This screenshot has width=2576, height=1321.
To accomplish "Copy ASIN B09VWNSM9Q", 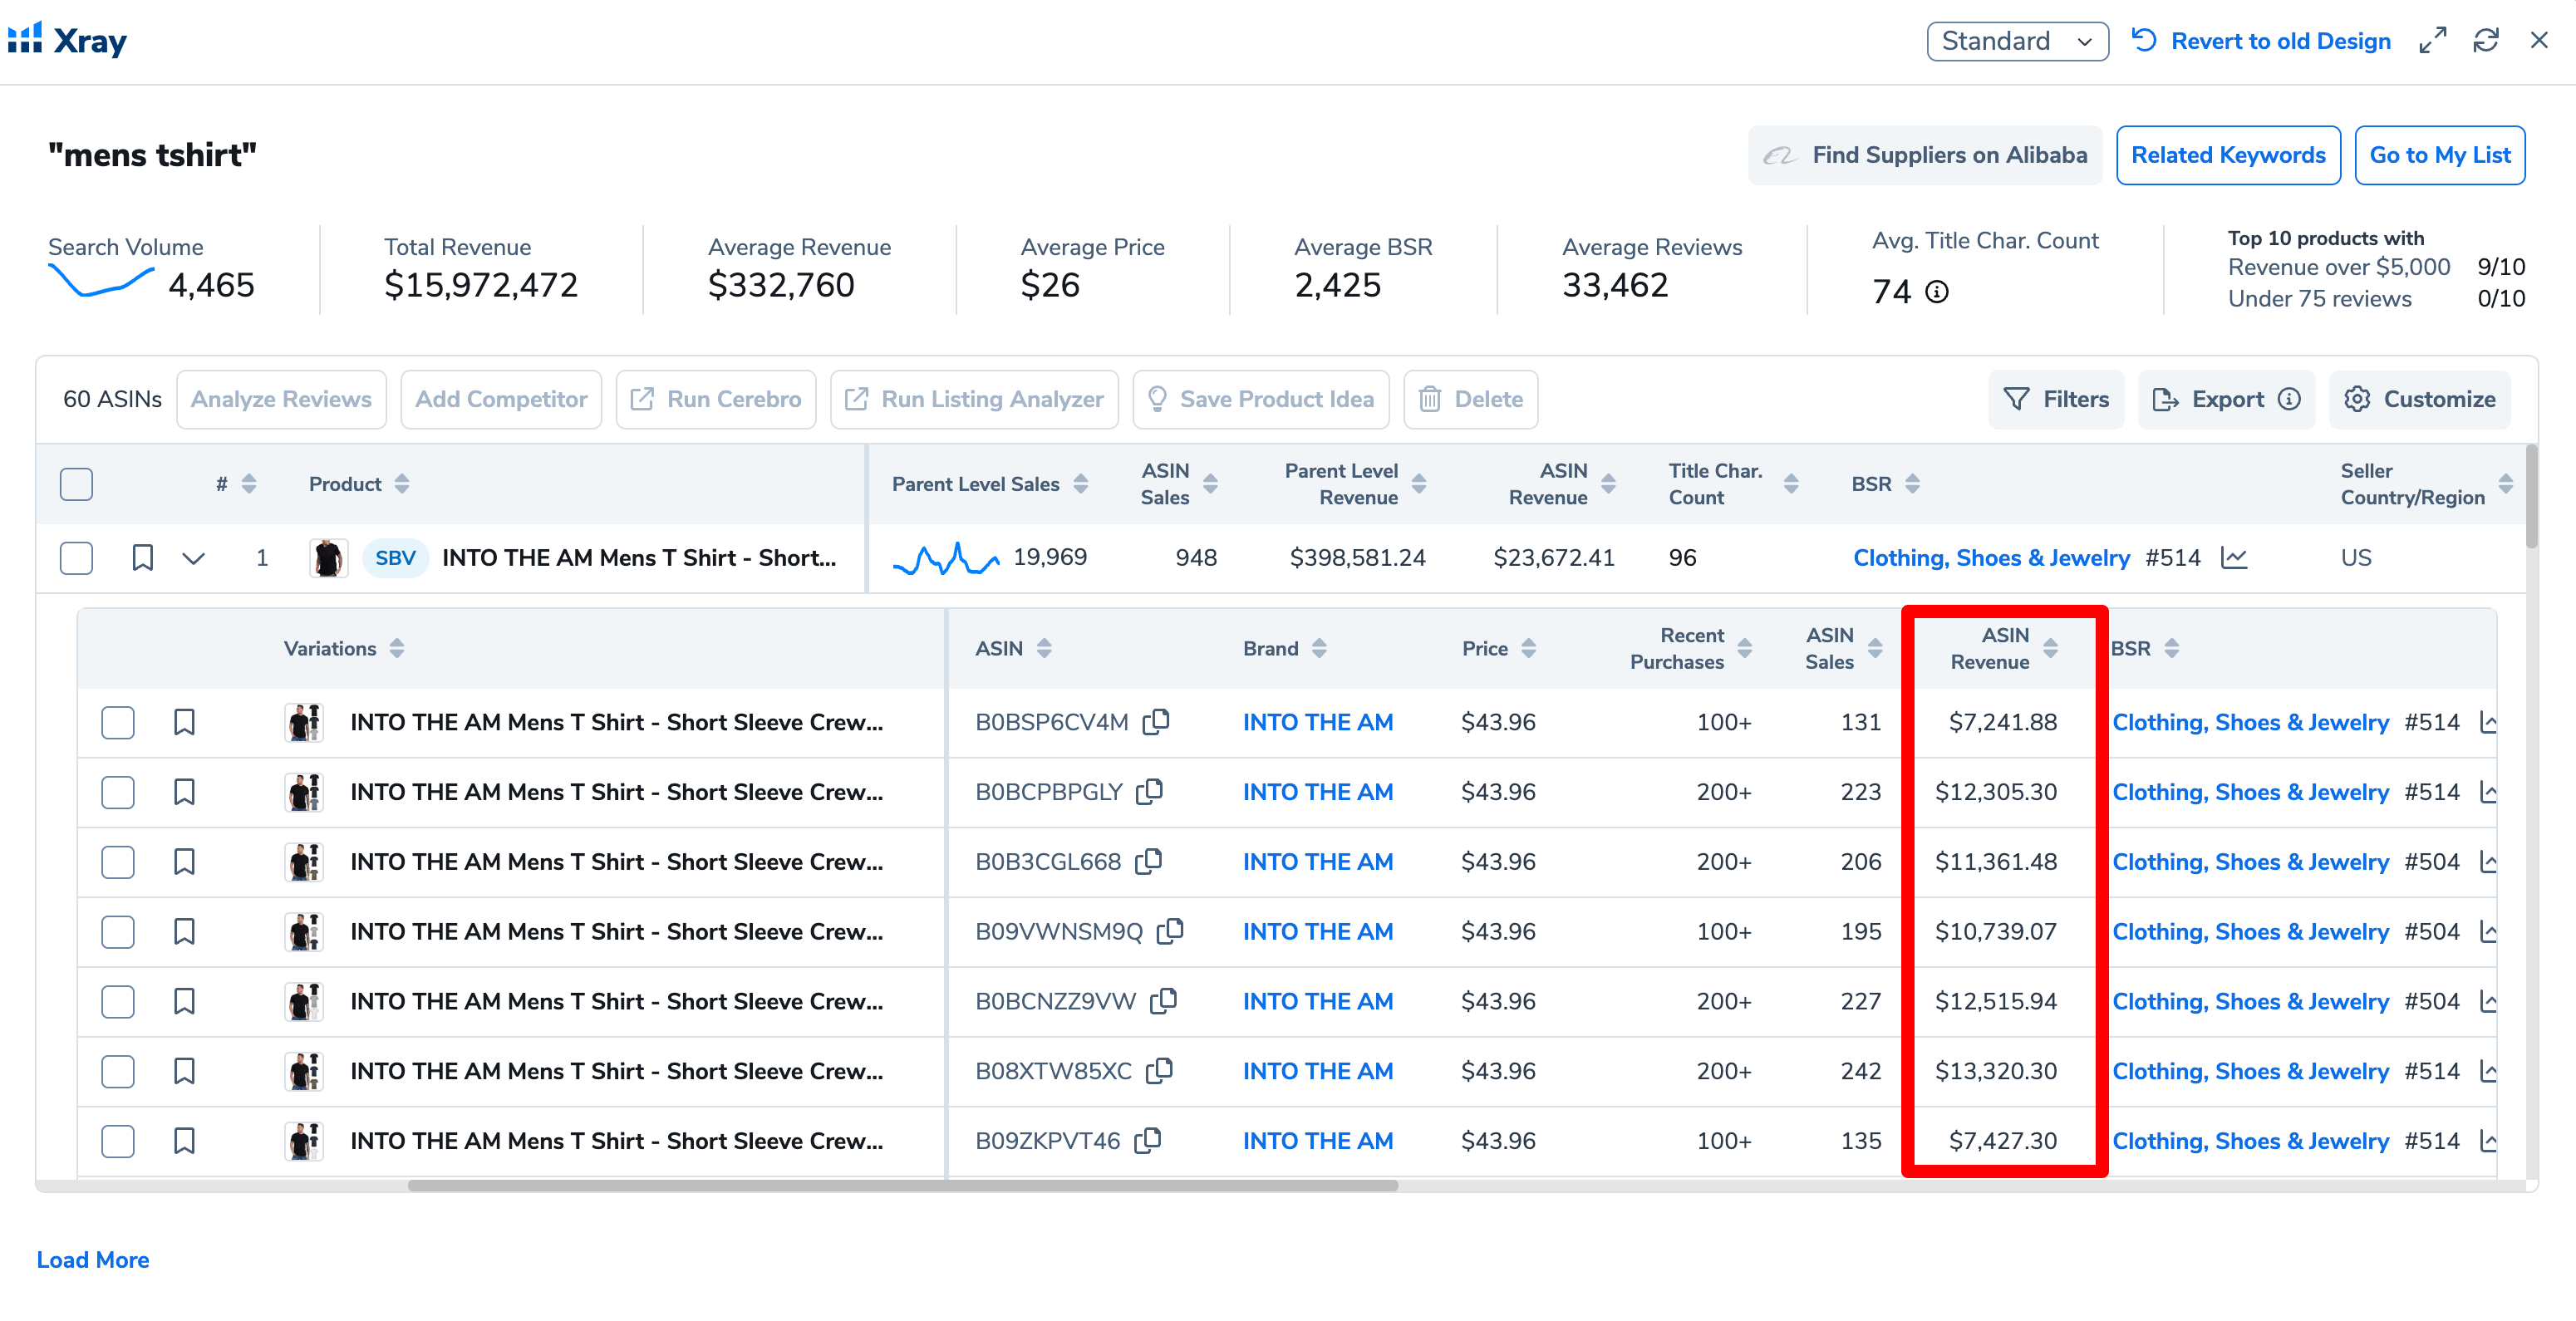I will (1170, 931).
